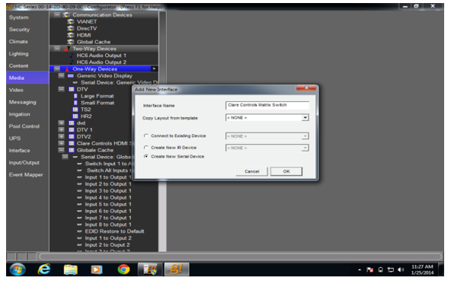The width and height of the screenshot is (451, 284).
Task: Open the Windows file explorer taskbar icon
Action: (70, 270)
